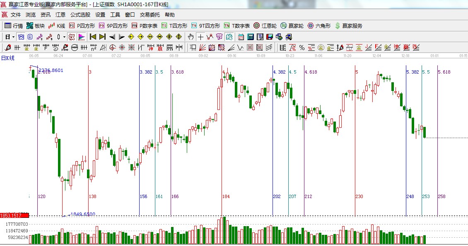Select the hand pan tool

(191, 37)
